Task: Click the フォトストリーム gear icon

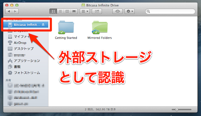Action: click(10, 73)
